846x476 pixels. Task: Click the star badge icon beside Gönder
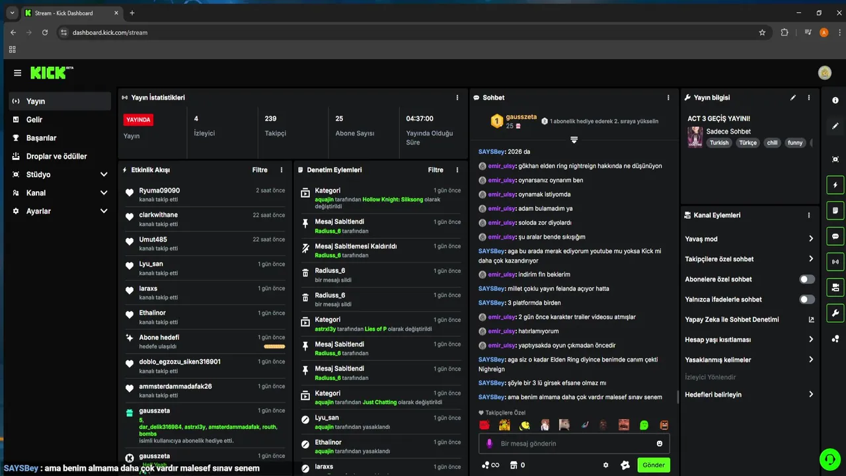pyautogui.click(x=625, y=465)
